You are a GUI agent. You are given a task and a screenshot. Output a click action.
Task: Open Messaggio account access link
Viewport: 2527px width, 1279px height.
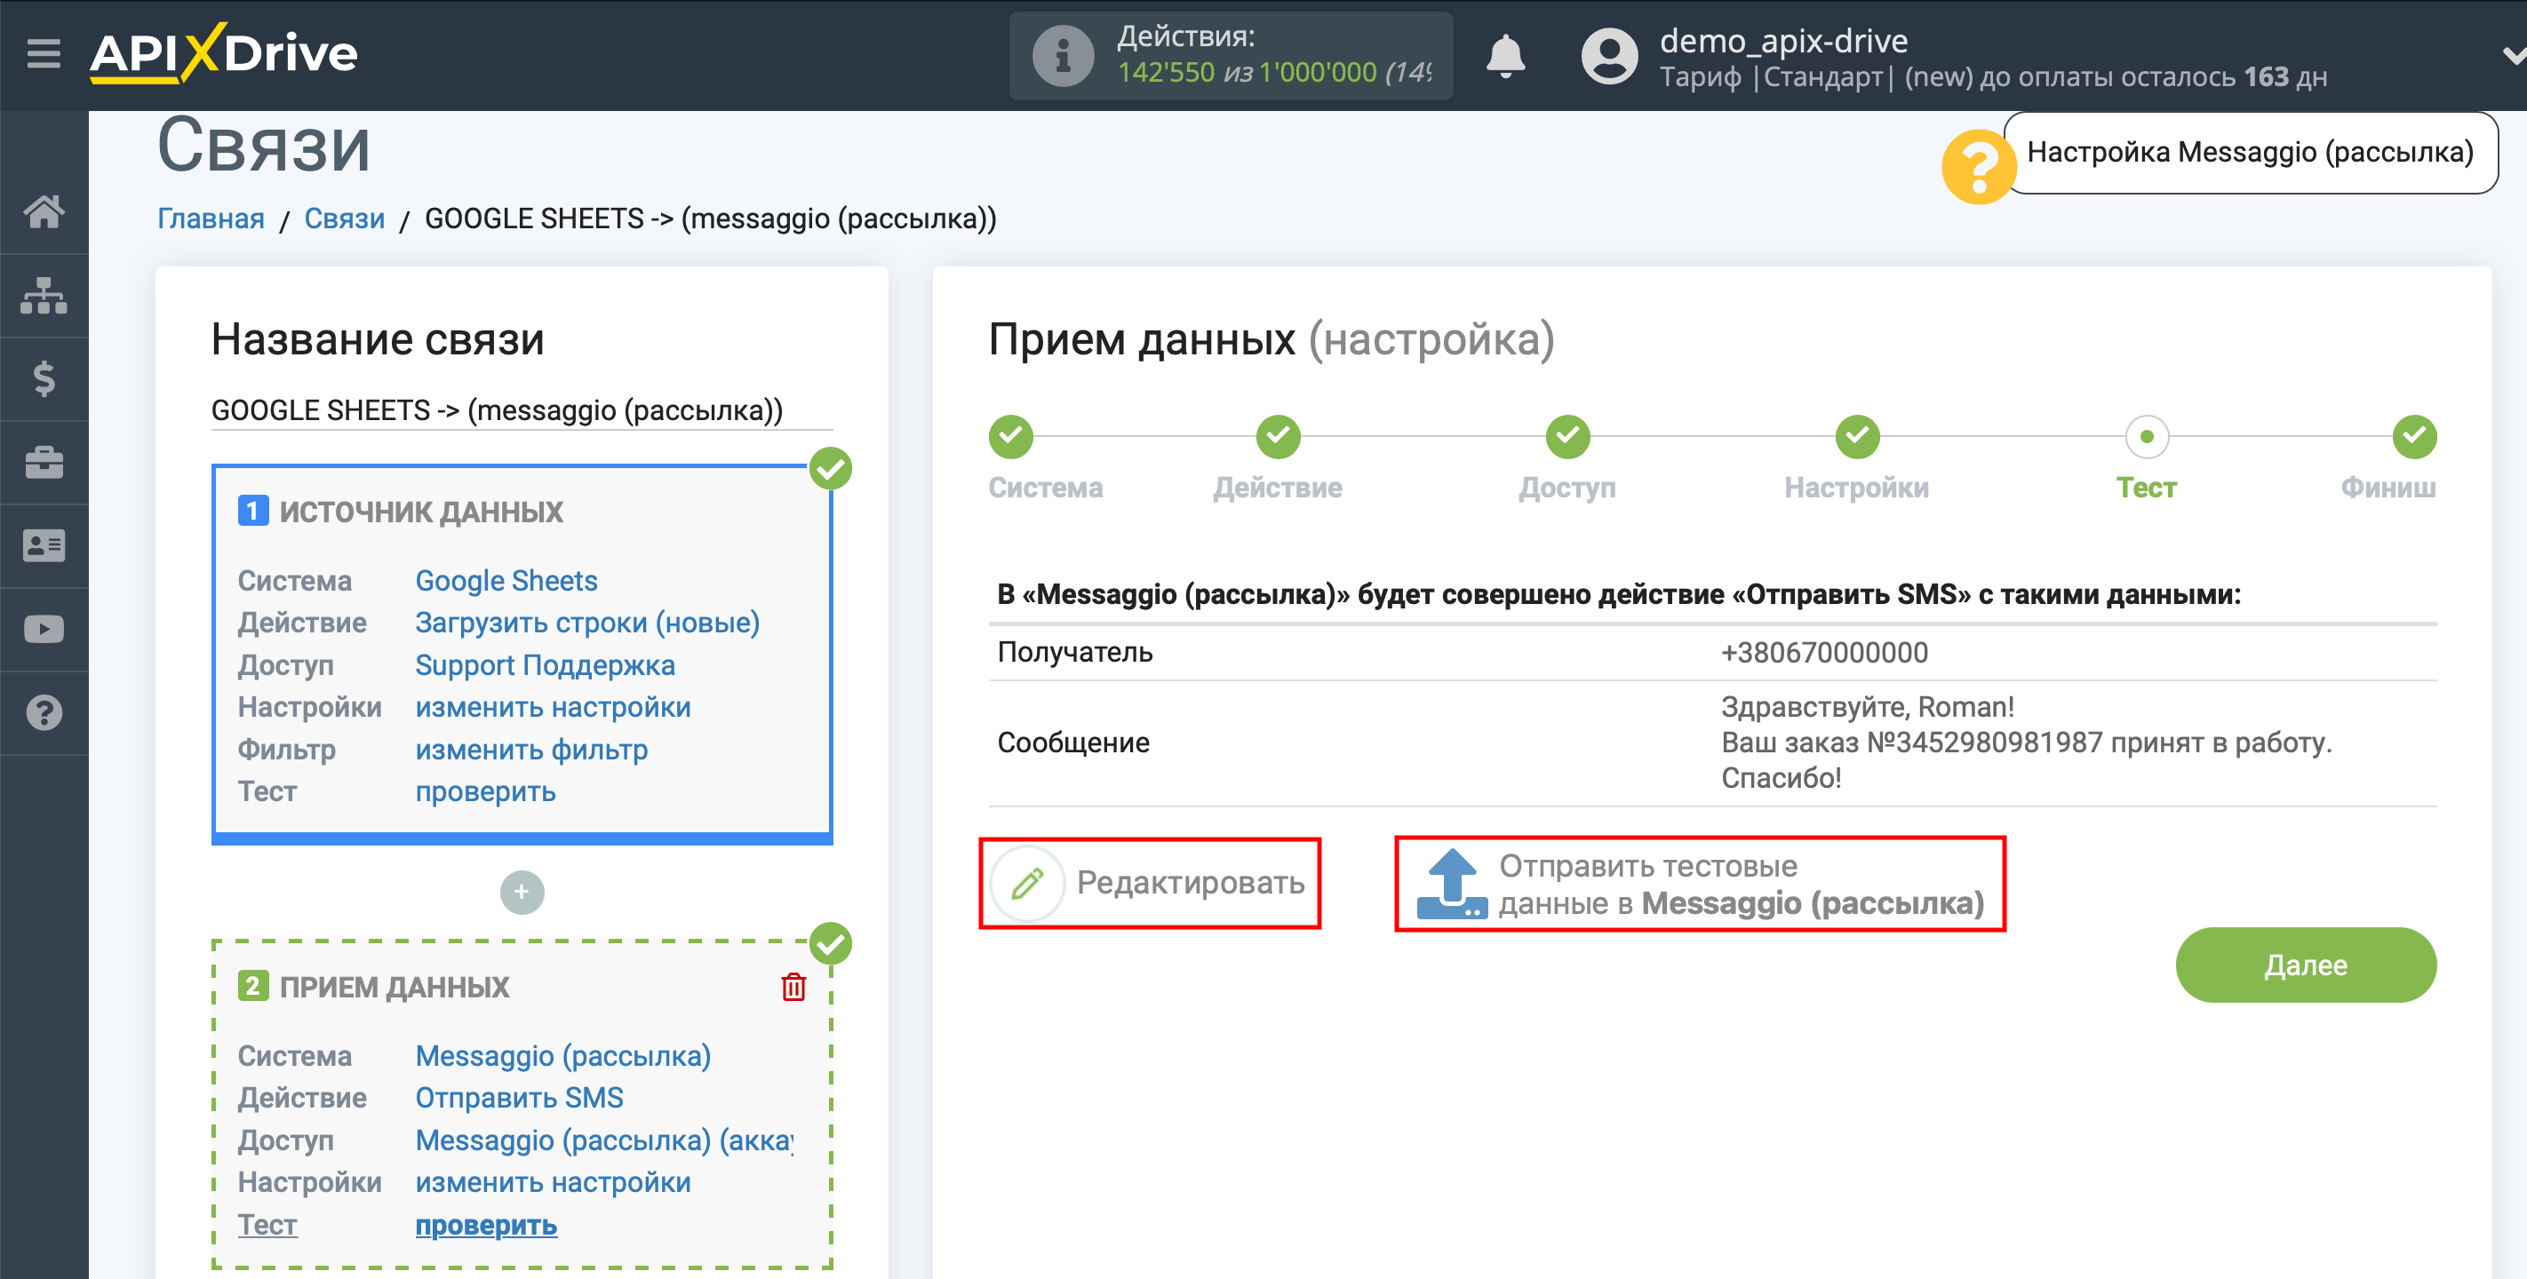[x=604, y=1140]
